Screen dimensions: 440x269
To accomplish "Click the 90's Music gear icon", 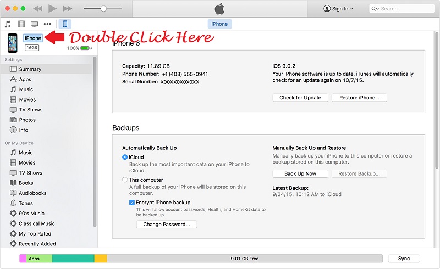I will pyautogui.click(x=13, y=214).
